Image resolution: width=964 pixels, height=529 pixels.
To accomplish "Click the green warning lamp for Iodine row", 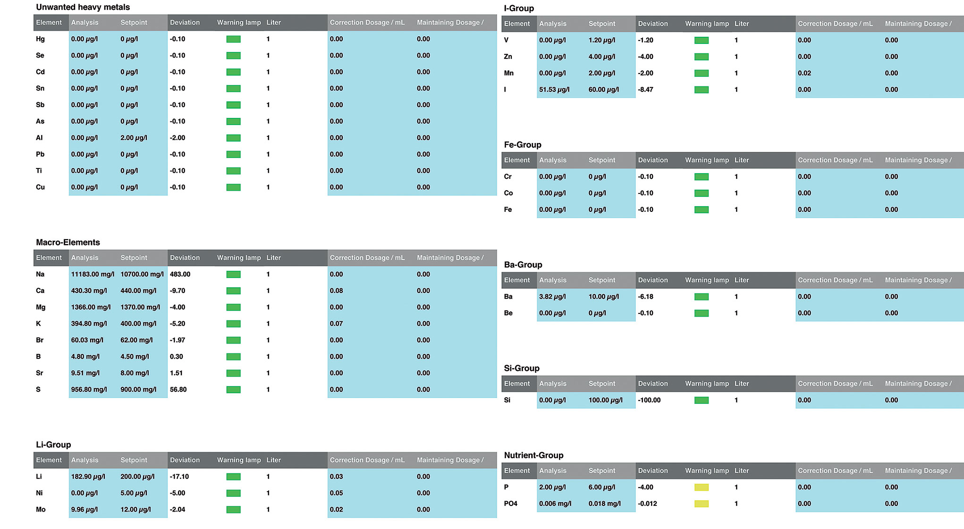I will click(701, 90).
